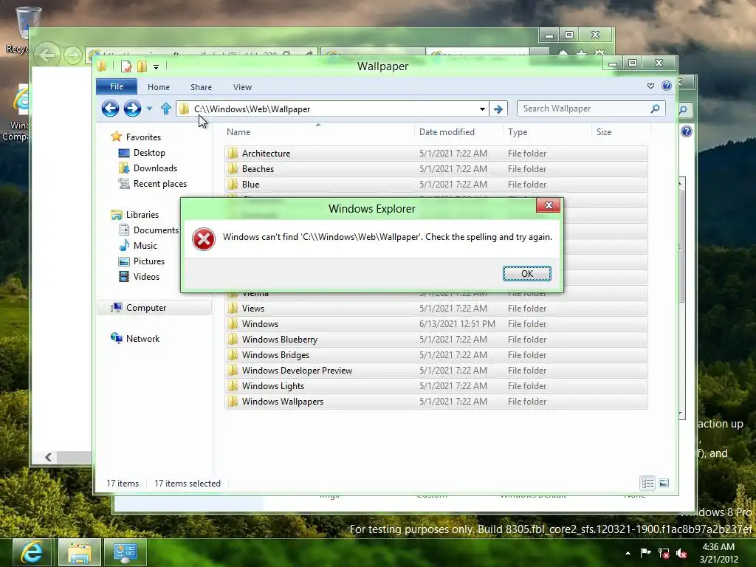756x567 pixels.
Task: Open Desktop under Favorites
Action: [149, 152]
